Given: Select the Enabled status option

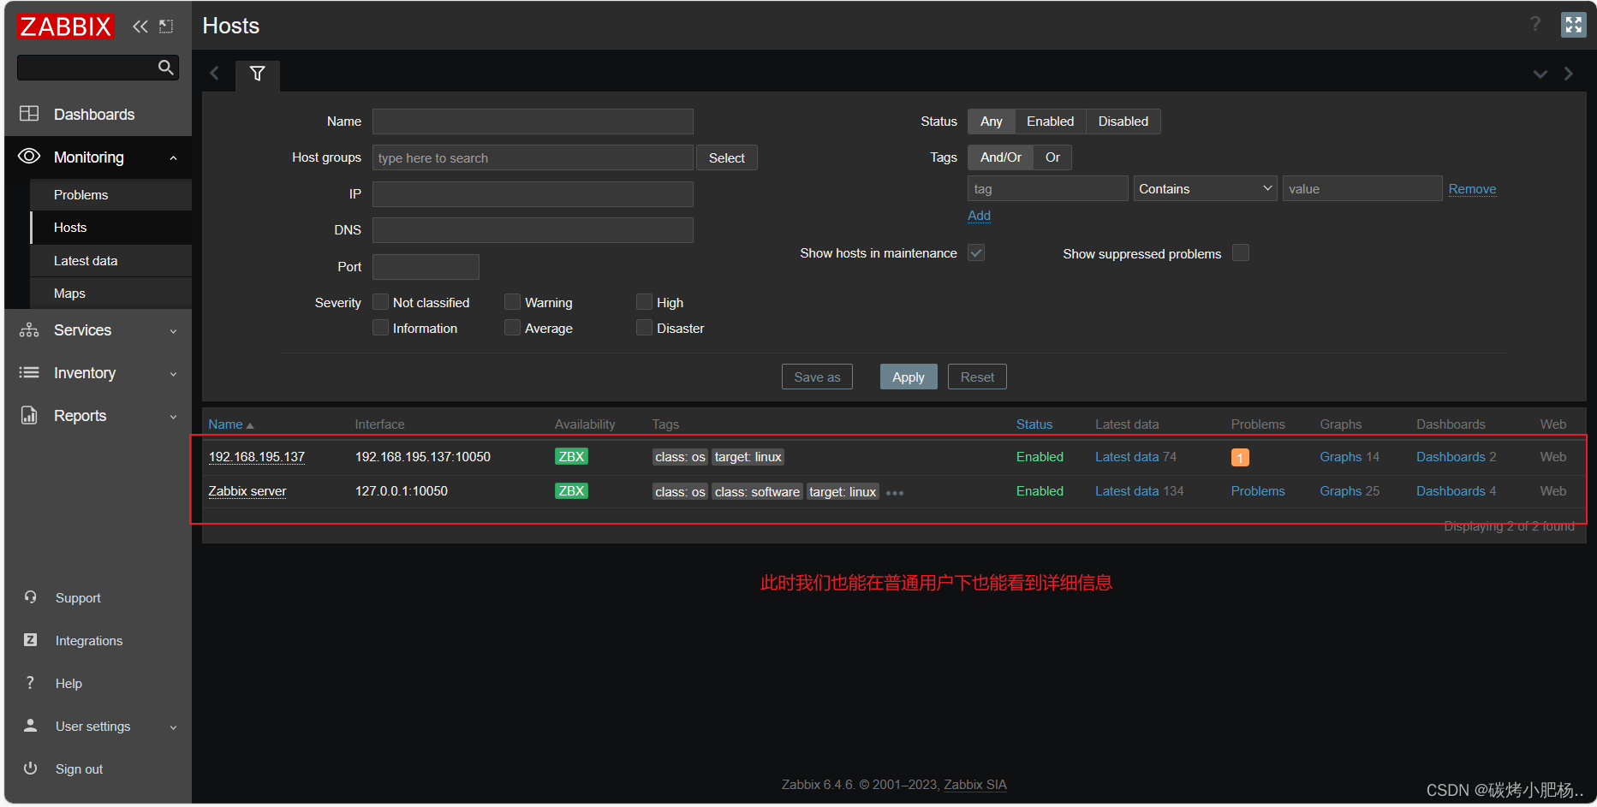Looking at the screenshot, I should click(x=1050, y=122).
